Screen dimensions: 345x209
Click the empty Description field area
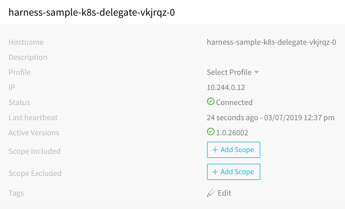point(271,57)
